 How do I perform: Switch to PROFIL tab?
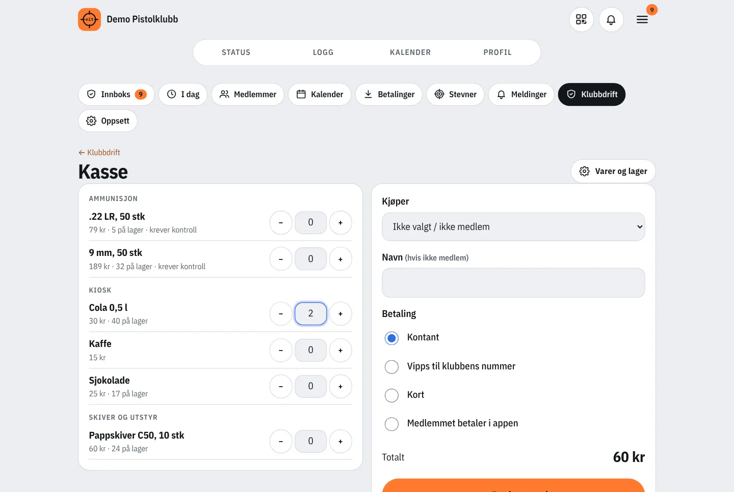pos(497,52)
